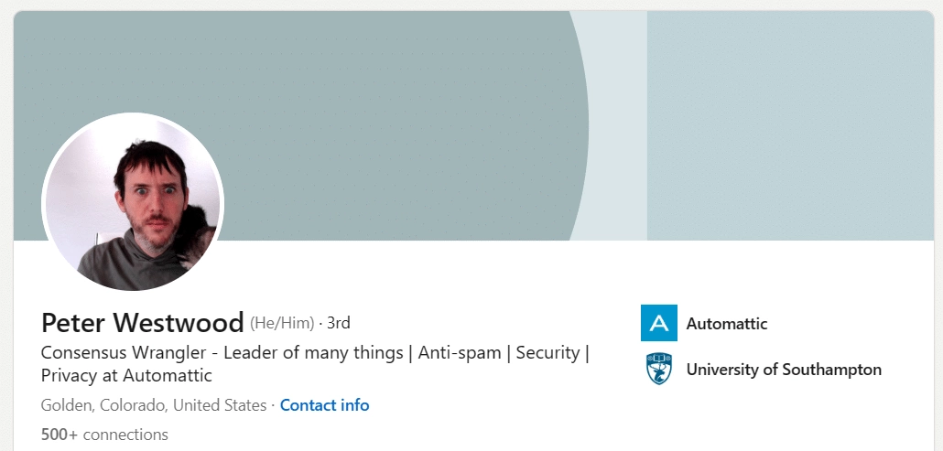The image size is (943, 451).
Task: Click the Leader of many things phrase
Action: (x=313, y=352)
